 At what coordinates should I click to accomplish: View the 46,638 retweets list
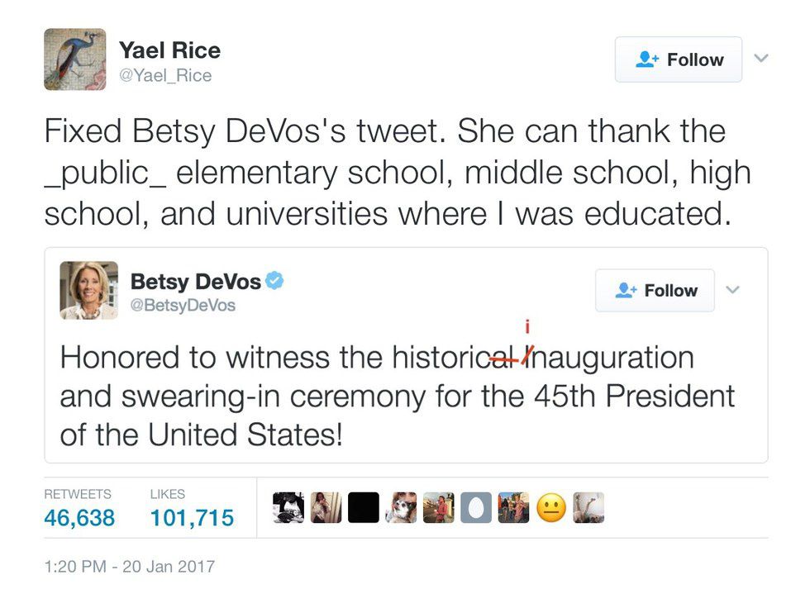[79, 518]
